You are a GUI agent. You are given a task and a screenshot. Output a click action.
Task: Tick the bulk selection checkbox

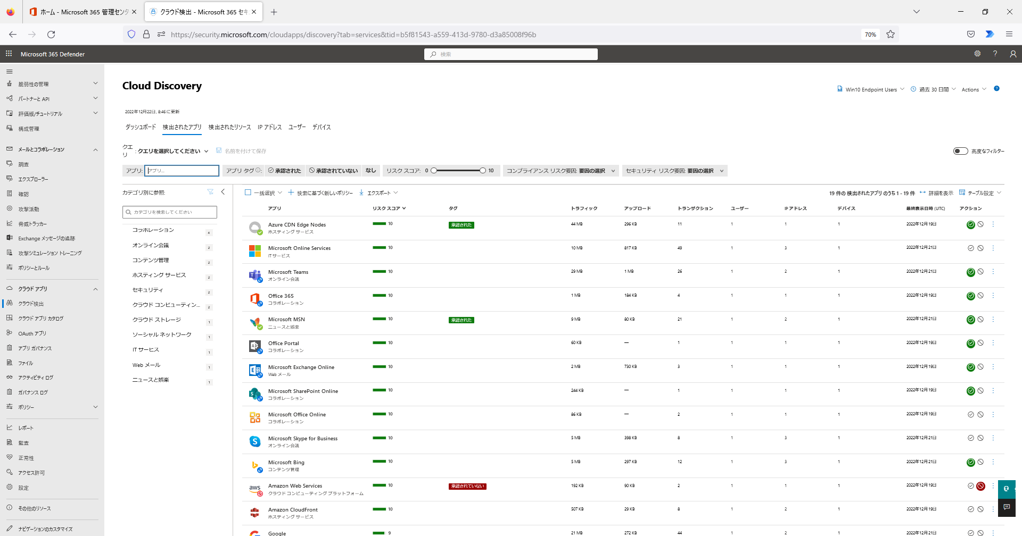(x=248, y=192)
